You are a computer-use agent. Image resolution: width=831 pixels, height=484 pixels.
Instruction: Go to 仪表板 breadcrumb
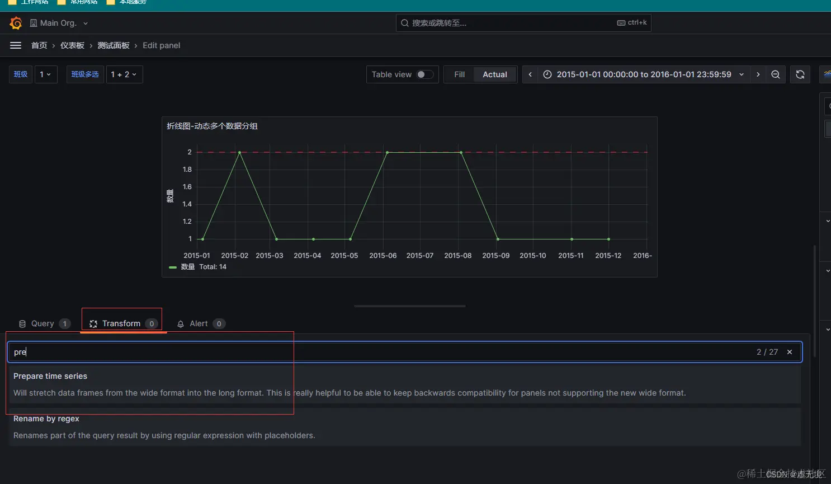point(72,45)
